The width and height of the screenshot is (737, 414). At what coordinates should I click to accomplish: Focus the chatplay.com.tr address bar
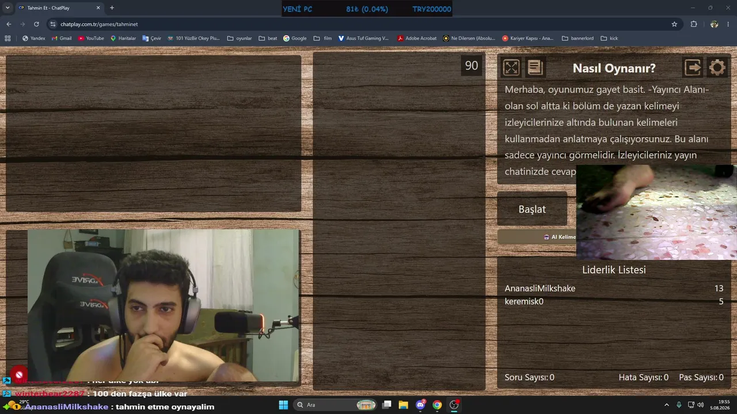[x=363, y=24]
